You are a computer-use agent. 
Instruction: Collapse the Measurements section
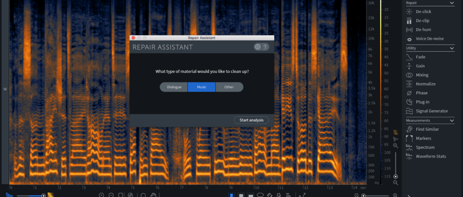coord(452,121)
